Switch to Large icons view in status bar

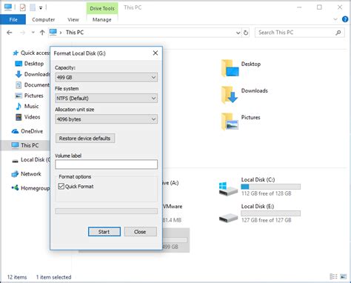344,276
